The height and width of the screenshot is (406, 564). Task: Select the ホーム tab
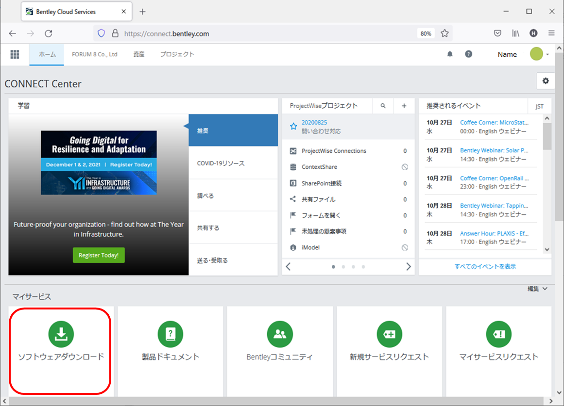point(47,55)
